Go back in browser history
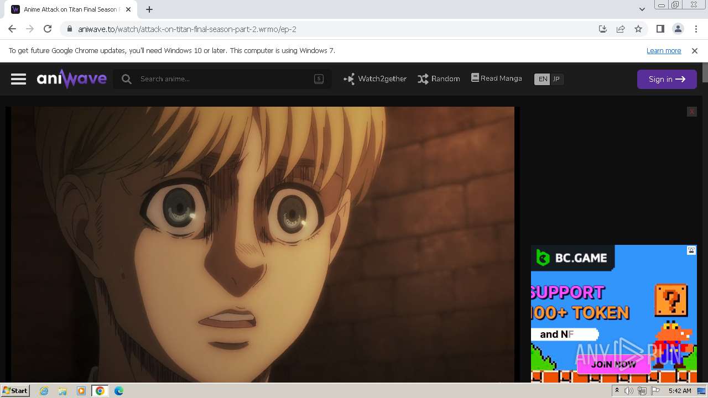 pos(12,29)
